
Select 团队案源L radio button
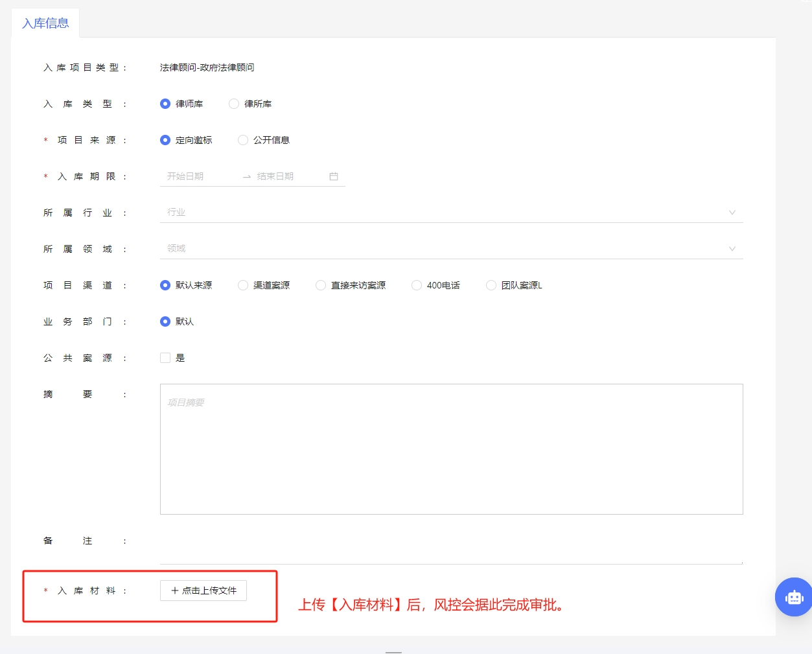click(491, 285)
